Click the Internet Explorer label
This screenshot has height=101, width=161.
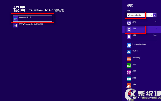click(139, 44)
